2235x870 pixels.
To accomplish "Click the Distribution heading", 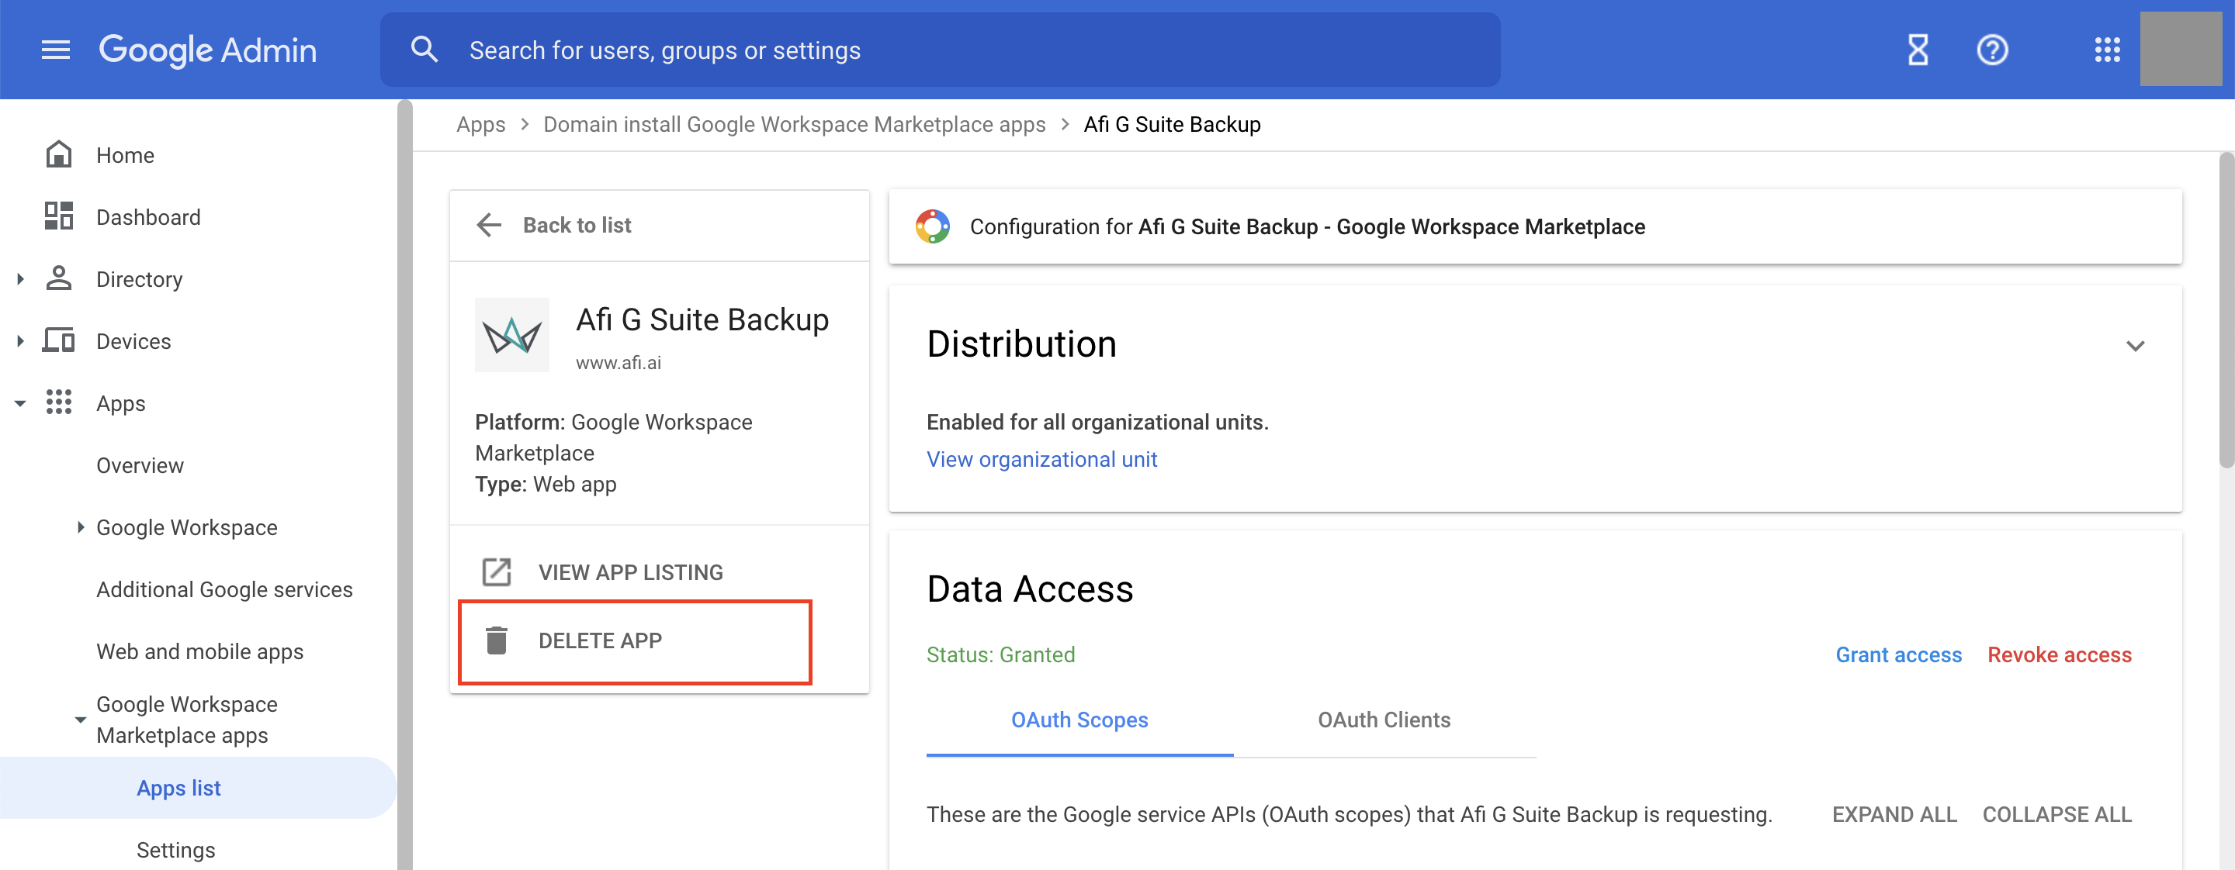I will tap(1021, 344).
